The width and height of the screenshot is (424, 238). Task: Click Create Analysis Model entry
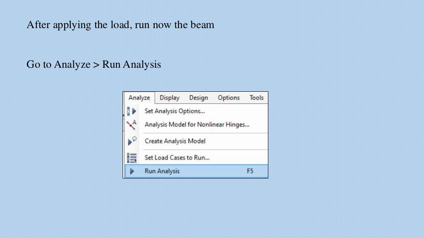pos(196,141)
